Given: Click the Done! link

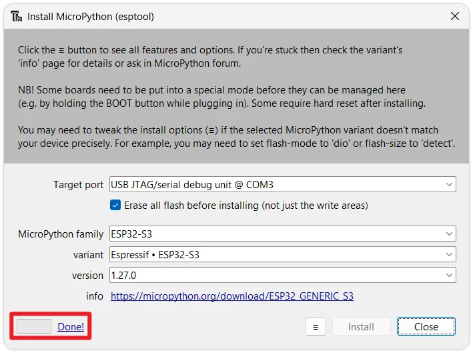Looking at the screenshot, I should pos(71,326).
